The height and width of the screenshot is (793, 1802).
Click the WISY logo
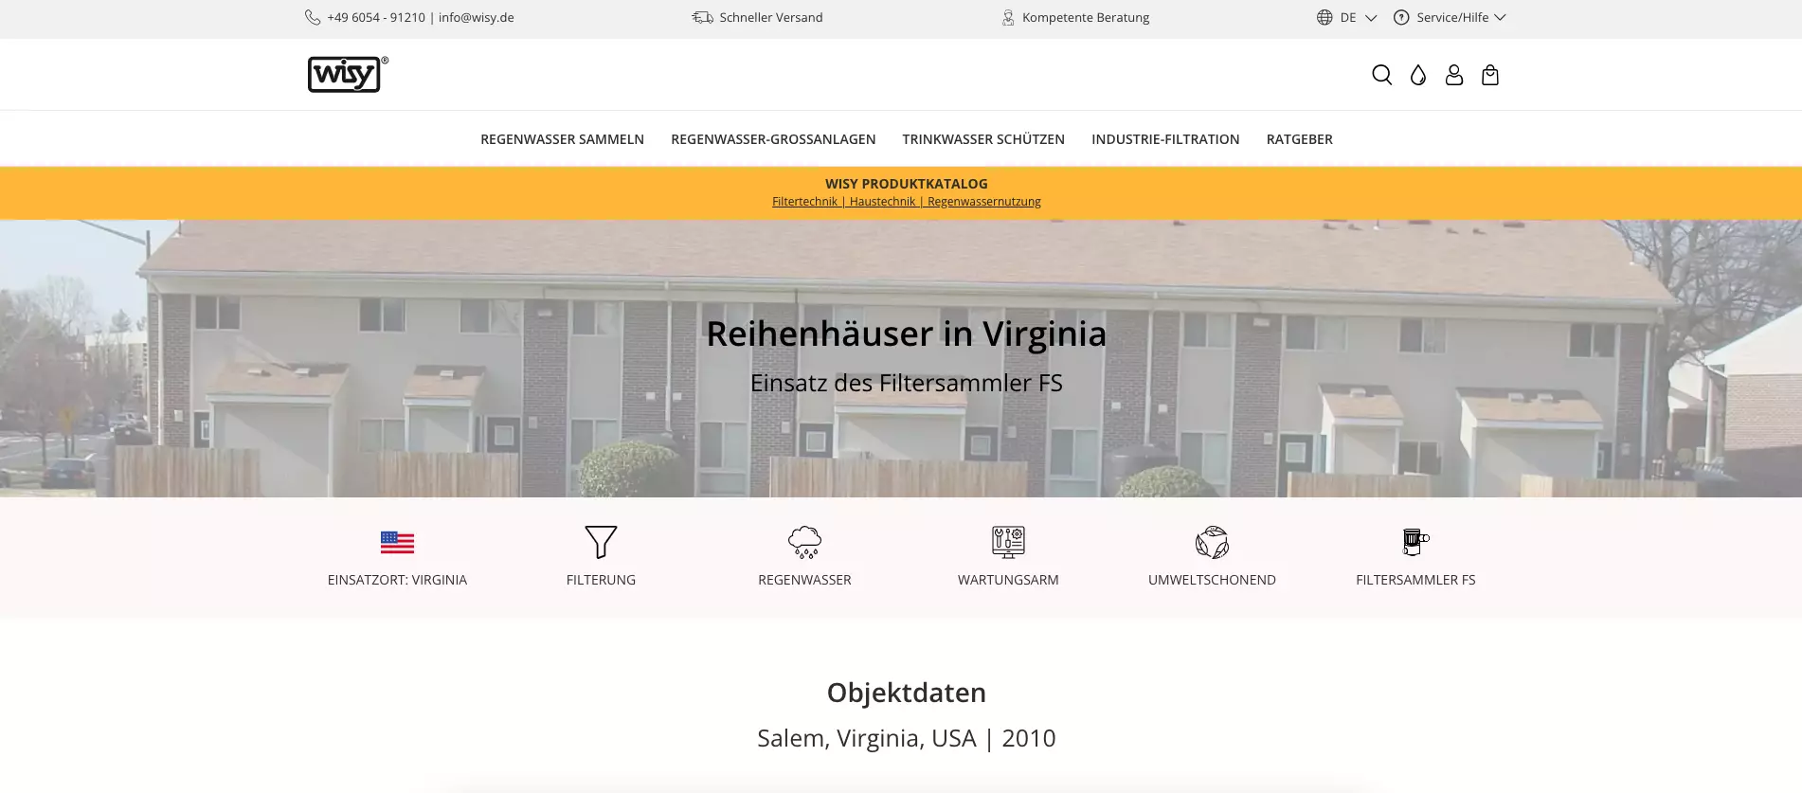[348, 74]
